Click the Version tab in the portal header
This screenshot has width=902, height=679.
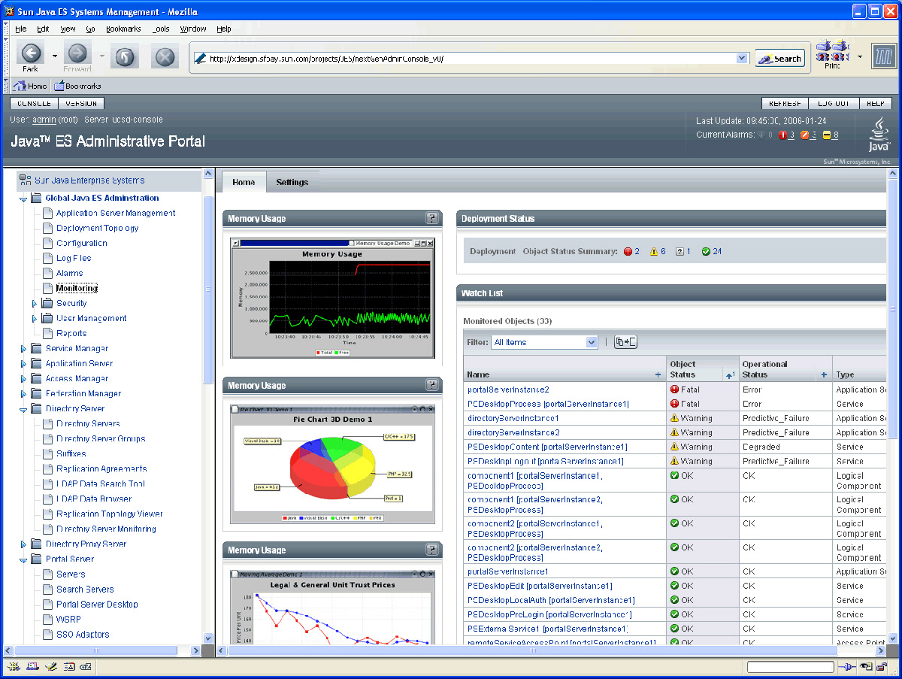coord(81,104)
